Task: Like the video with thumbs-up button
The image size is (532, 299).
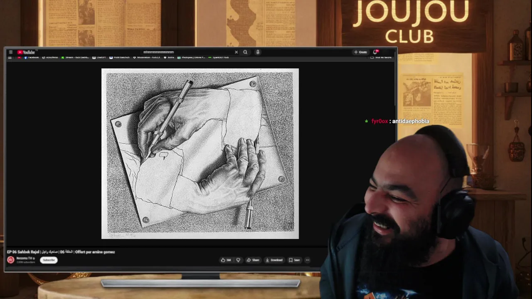Action: pyautogui.click(x=226, y=260)
